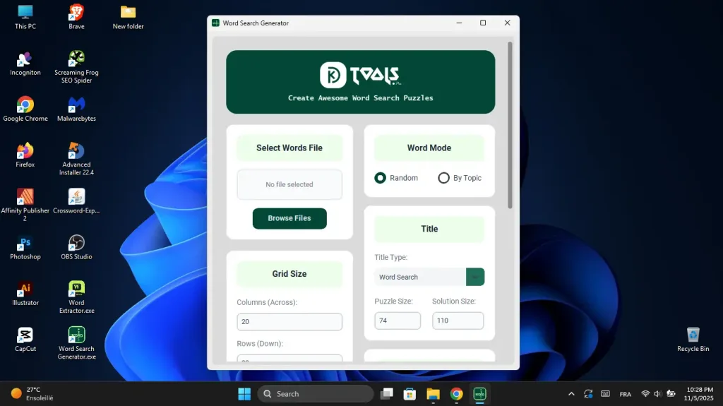The width and height of the screenshot is (723, 406).
Task: Select the Random word mode option
Action: (381, 178)
